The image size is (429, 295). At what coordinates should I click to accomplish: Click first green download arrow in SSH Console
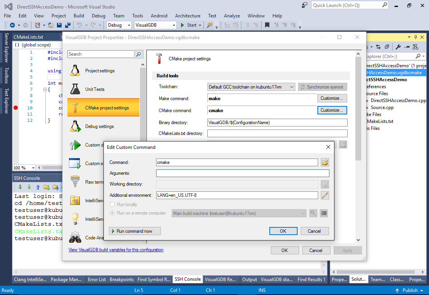(x=20, y=187)
